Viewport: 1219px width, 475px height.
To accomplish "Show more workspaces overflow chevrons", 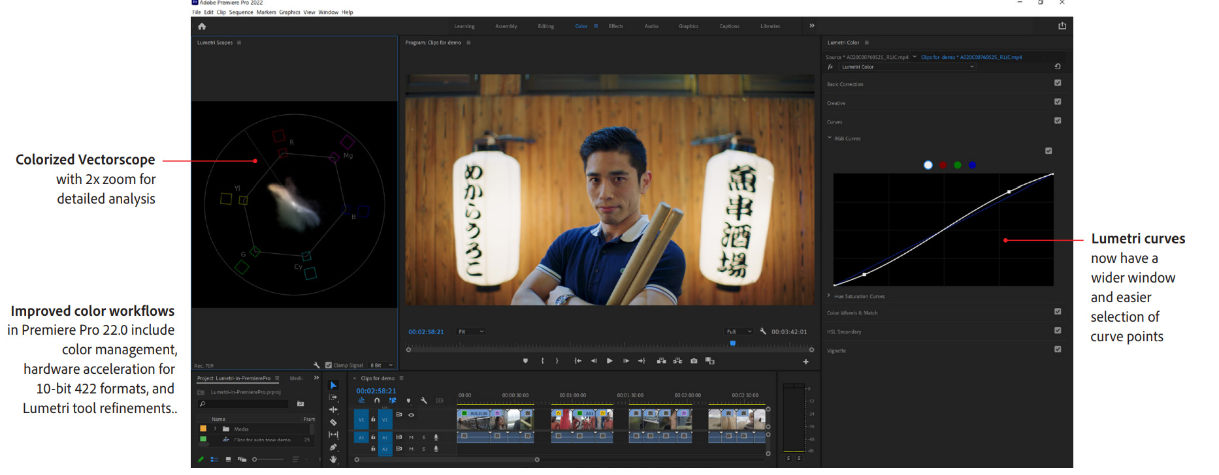I will pos(812,25).
